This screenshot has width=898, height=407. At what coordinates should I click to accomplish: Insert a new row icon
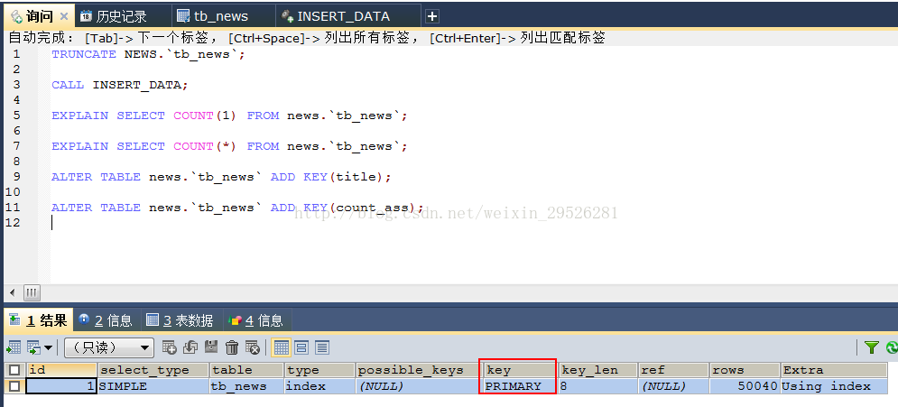point(169,347)
